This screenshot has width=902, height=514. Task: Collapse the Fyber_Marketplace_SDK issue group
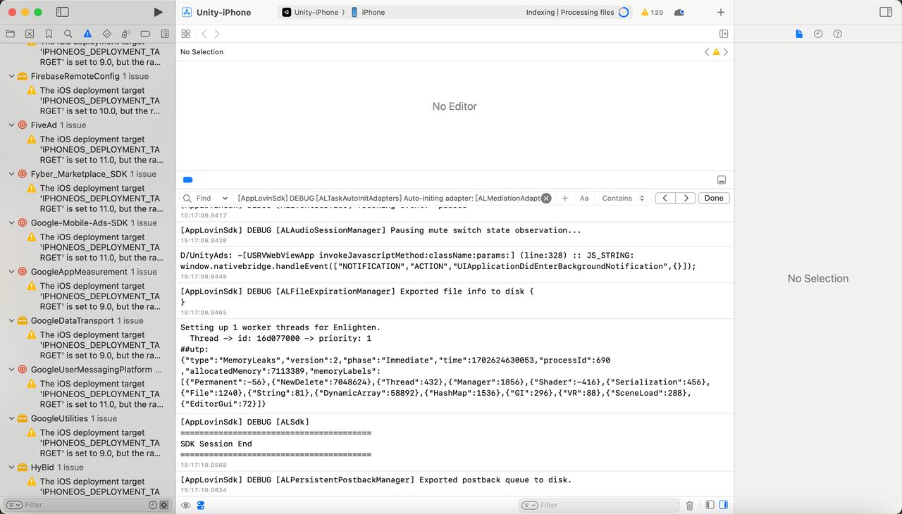pyautogui.click(x=11, y=174)
